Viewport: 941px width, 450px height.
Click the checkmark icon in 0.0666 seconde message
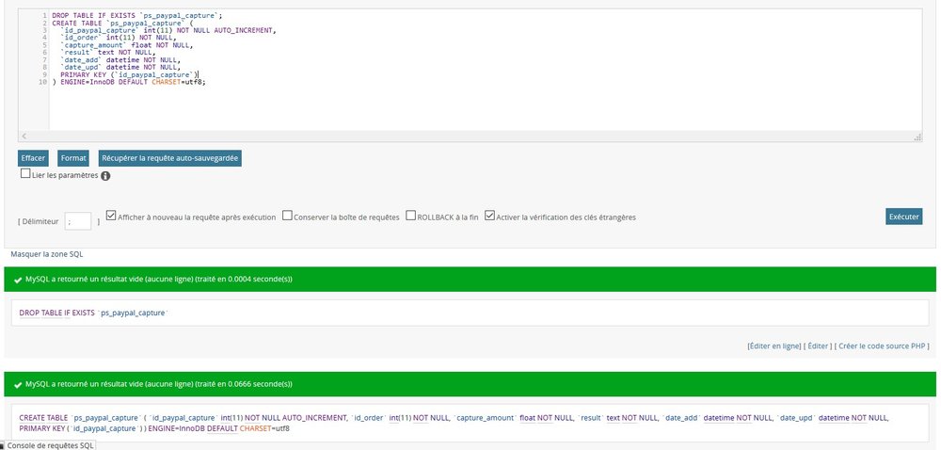pyautogui.click(x=18, y=384)
